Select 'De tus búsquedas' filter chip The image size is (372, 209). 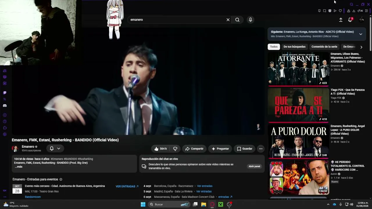(x=294, y=47)
